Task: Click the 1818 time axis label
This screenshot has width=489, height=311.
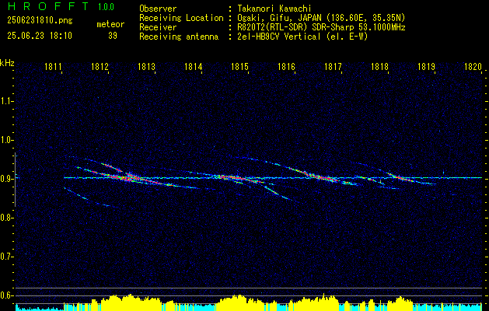Action: [379, 66]
